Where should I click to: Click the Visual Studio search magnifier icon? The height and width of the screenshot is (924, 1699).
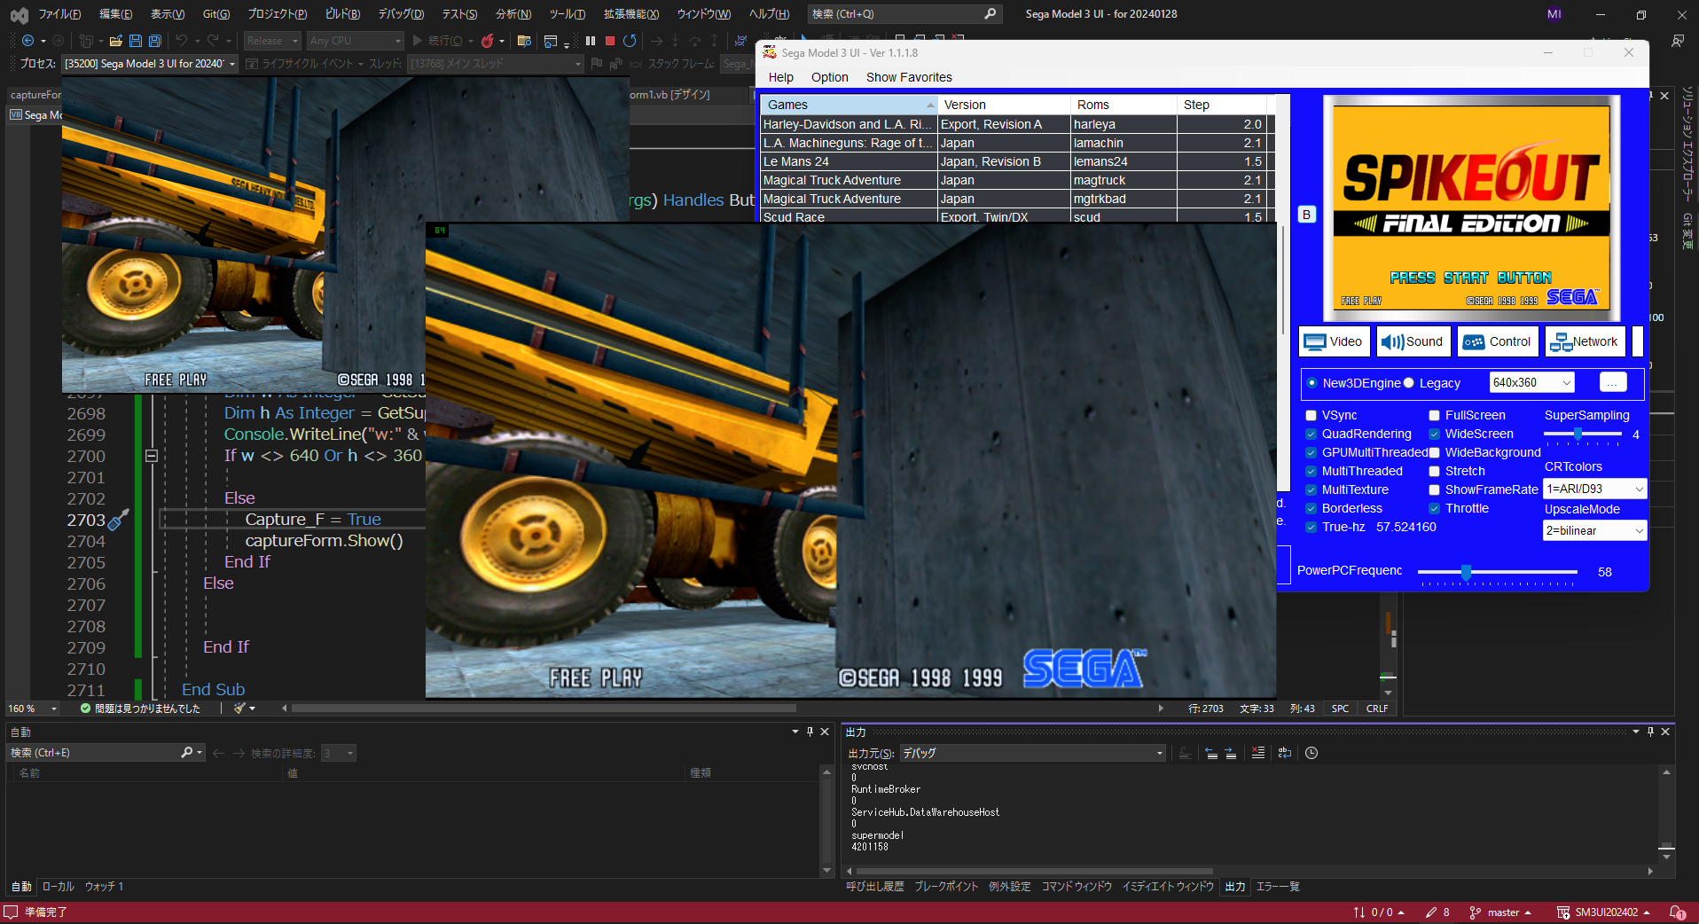click(x=990, y=14)
